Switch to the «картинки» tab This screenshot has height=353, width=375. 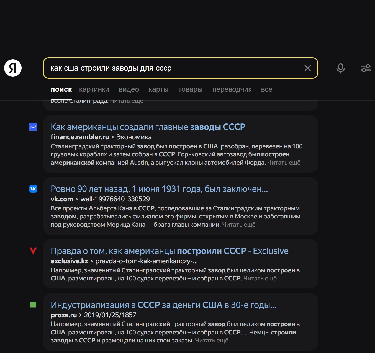tap(94, 89)
